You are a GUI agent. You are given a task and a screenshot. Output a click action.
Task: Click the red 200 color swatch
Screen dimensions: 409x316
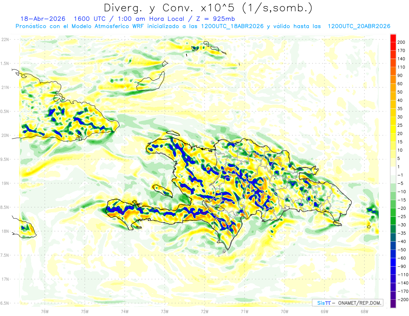(393, 38)
